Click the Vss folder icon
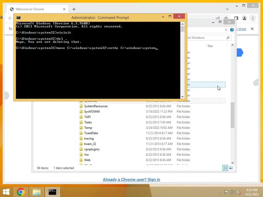Screen dimensions: 263x197 [81, 154]
